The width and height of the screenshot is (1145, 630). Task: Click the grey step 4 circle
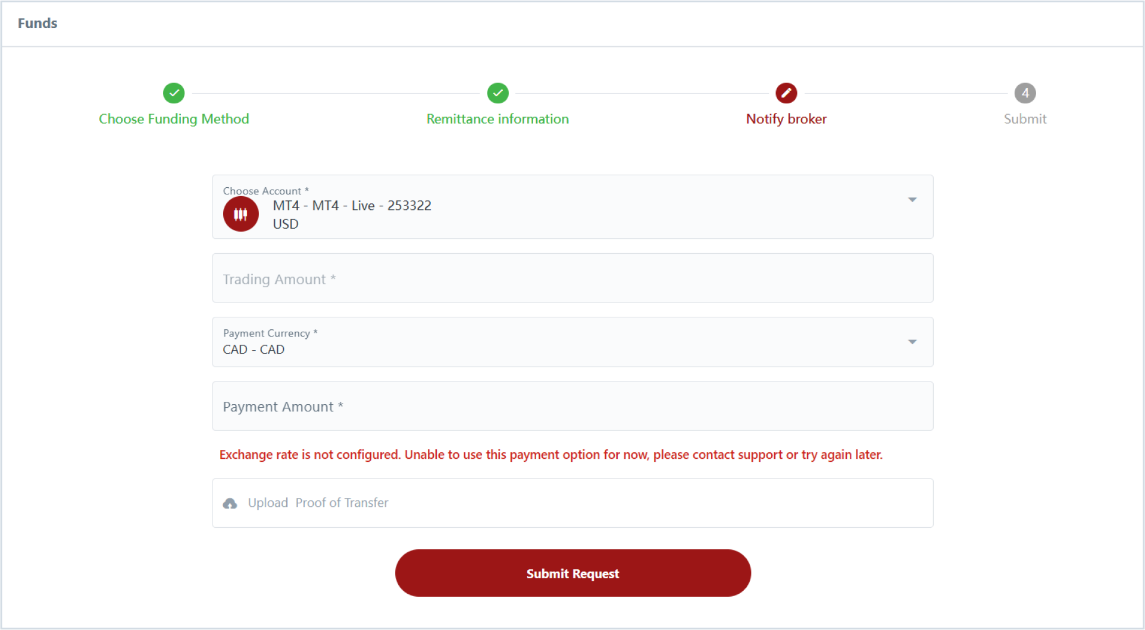[1025, 93]
